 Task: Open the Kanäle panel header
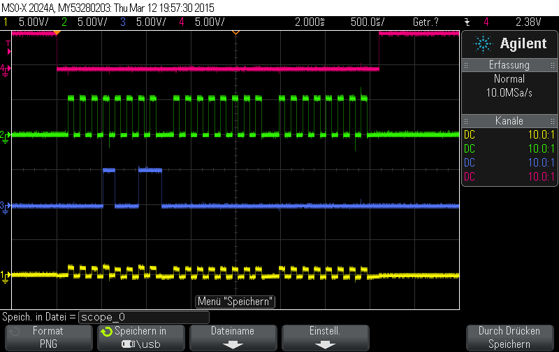pyautogui.click(x=509, y=121)
